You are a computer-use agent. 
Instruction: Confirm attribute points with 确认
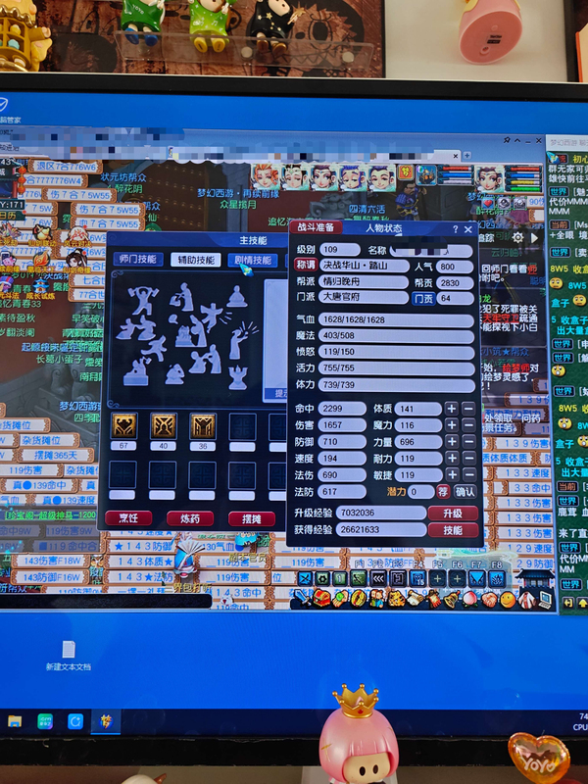coord(465,492)
